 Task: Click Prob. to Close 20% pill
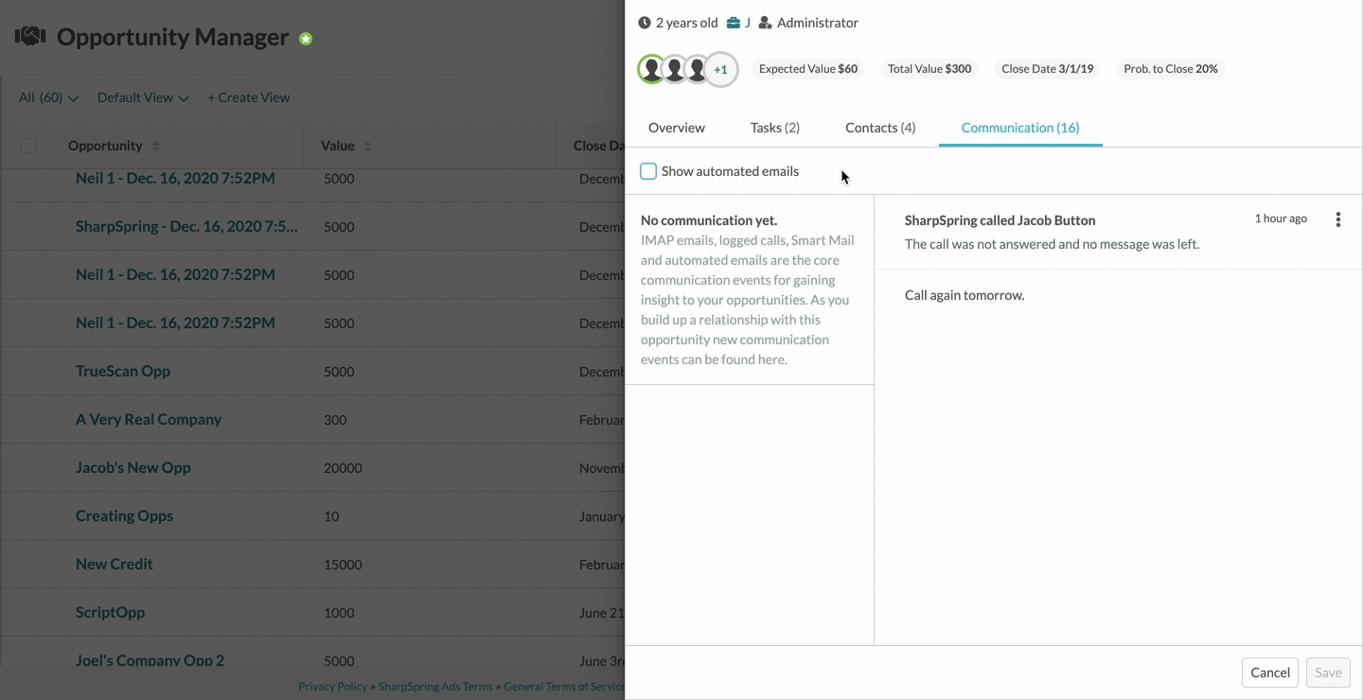tap(1171, 69)
